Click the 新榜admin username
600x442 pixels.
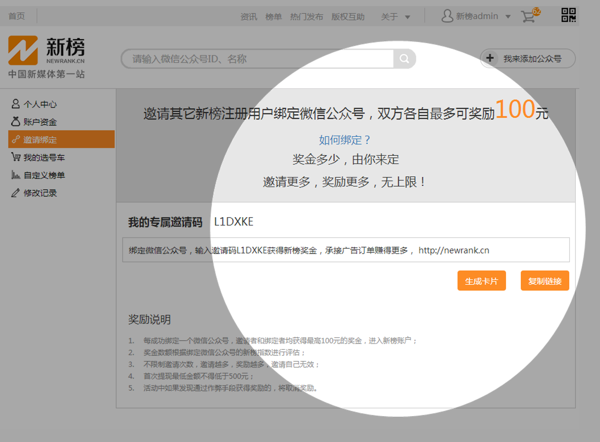pyautogui.click(x=477, y=16)
